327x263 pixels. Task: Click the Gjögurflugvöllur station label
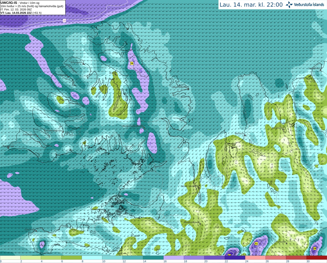pyautogui.click(x=180, y=87)
